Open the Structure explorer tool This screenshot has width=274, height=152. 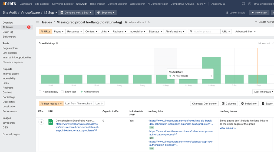(x=13, y=62)
